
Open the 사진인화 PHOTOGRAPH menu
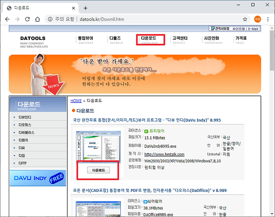coord(212,40)
